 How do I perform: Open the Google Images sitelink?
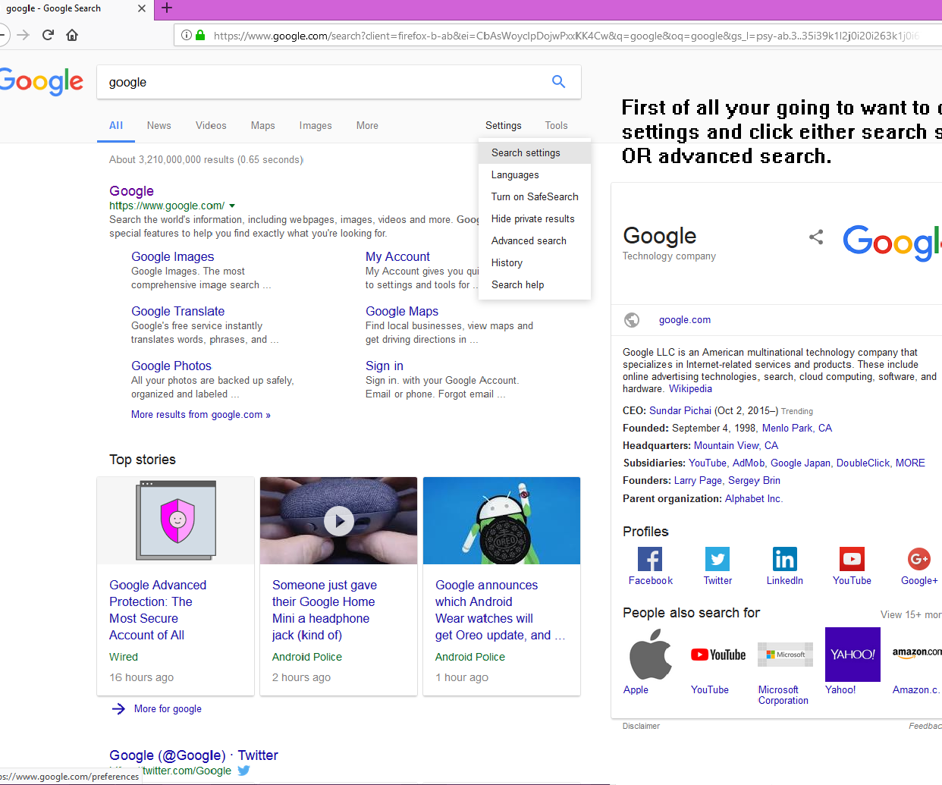pos(172,257)
